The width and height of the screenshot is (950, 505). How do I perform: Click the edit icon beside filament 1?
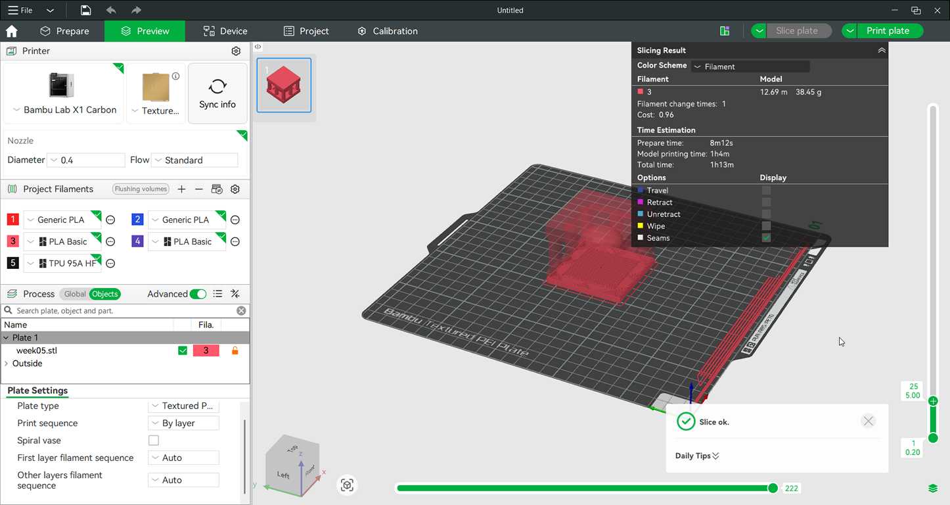tap(110, 220)
